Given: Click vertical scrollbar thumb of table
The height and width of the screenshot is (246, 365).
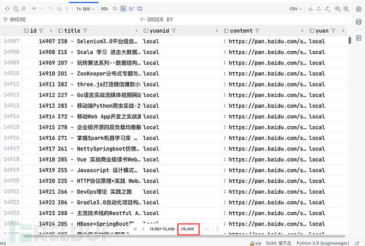Looking at the screenshot, I should pyautogui.click(x=350, y=40).
